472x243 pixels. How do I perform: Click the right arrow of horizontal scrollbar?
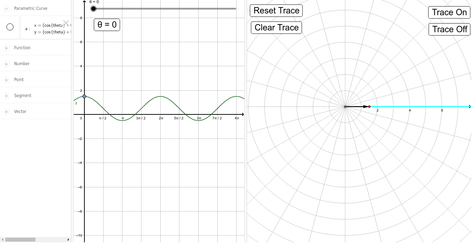click(68, 240)
